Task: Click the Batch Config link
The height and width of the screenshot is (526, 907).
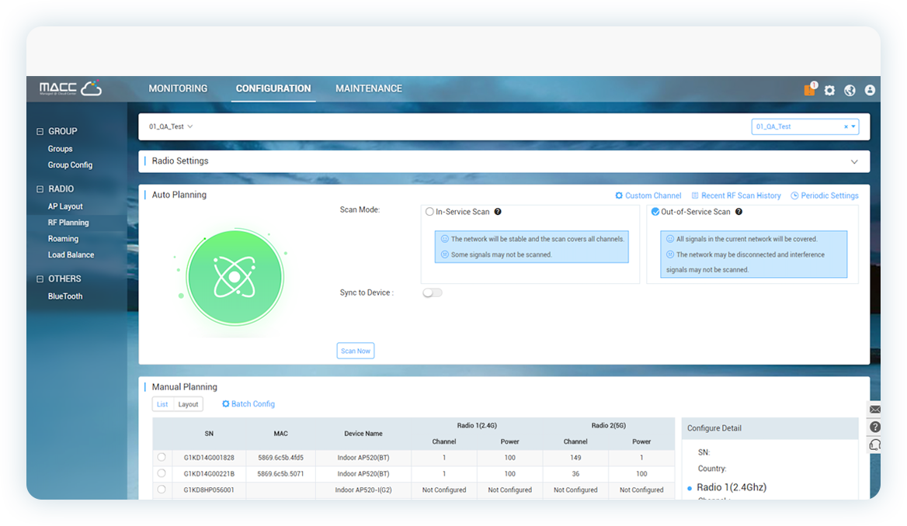Action: coord(253,404)
